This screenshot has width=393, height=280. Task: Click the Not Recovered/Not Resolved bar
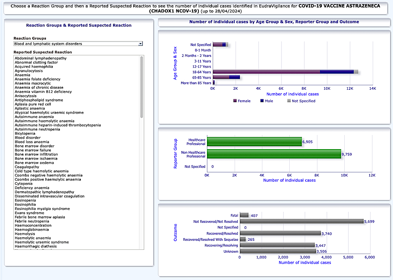click(x=302, y=221)
